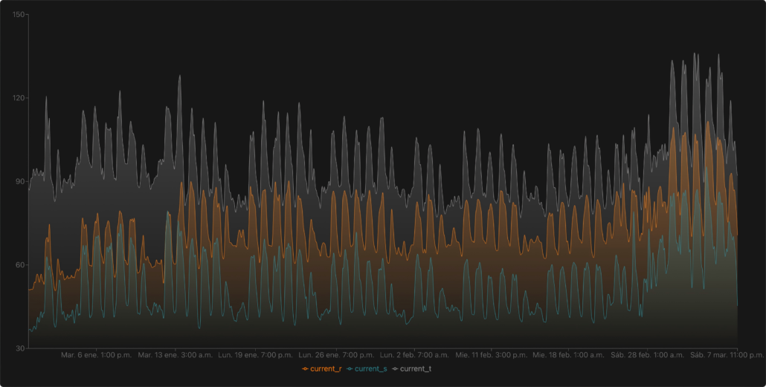
Task: Click the 30 value on the y-axis
Action: point(21,348)
